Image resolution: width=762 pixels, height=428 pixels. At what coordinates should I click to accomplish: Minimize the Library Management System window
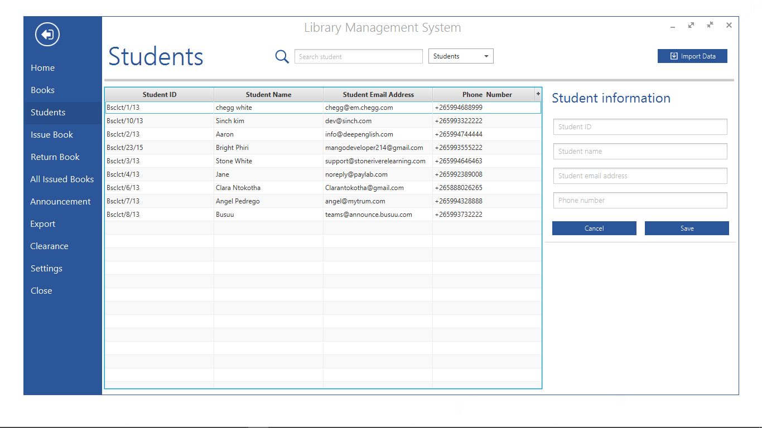[x=672, y=26]
